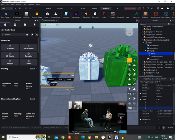This screenshot has width=175, height=140.
Task: Collapse the Tool tree node
Action: 144,43
